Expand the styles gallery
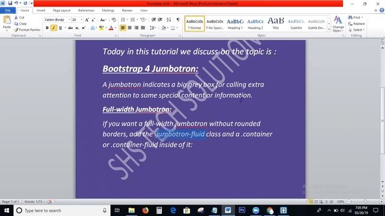The image size is (385, 216). [329, 29]
